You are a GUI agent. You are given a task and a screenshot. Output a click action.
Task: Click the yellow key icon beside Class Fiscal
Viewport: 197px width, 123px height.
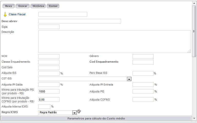pyautogui.click(x=5, y=14)
